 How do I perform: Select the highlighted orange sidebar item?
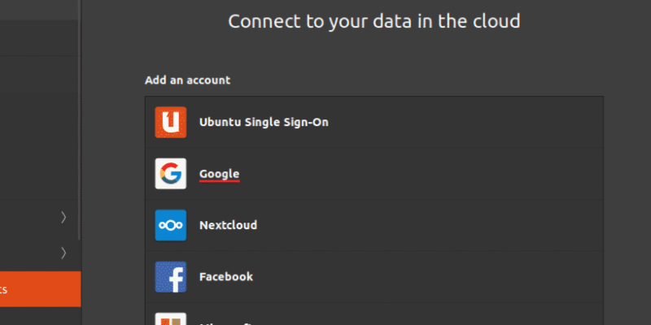(39, 289)
